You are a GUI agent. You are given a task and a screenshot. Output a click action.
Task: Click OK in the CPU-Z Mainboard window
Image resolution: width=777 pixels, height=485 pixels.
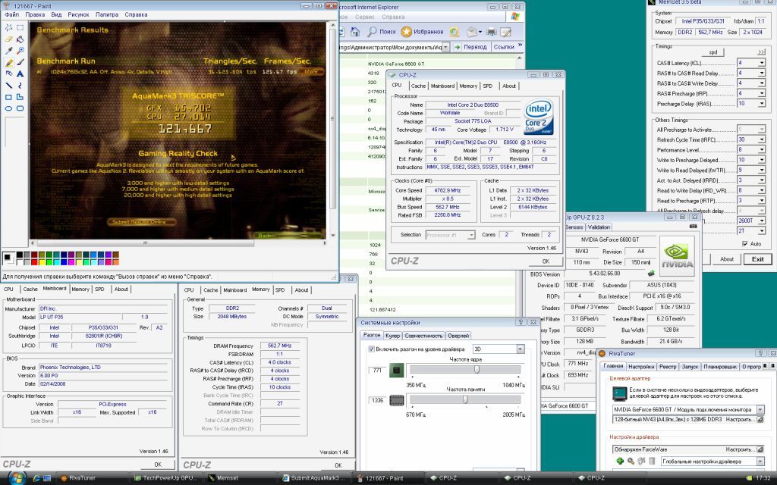point(158,465)
